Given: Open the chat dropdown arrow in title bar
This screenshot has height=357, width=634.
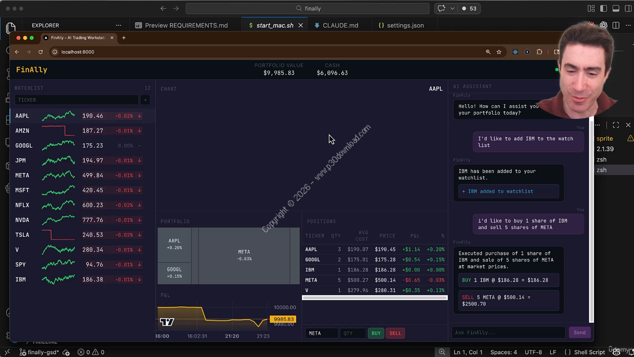Looking at the screenshot, I should pos(452,8).
